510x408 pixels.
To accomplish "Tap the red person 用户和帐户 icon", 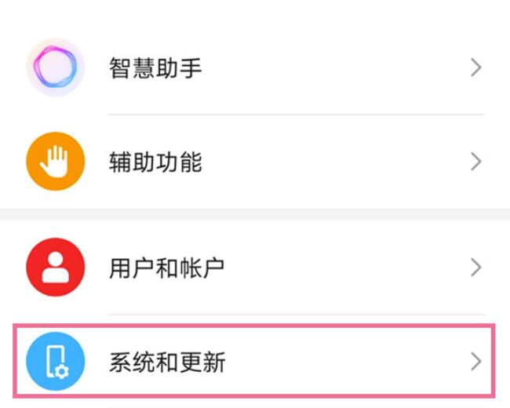I will pyautogui.click(x=55, y=267).
